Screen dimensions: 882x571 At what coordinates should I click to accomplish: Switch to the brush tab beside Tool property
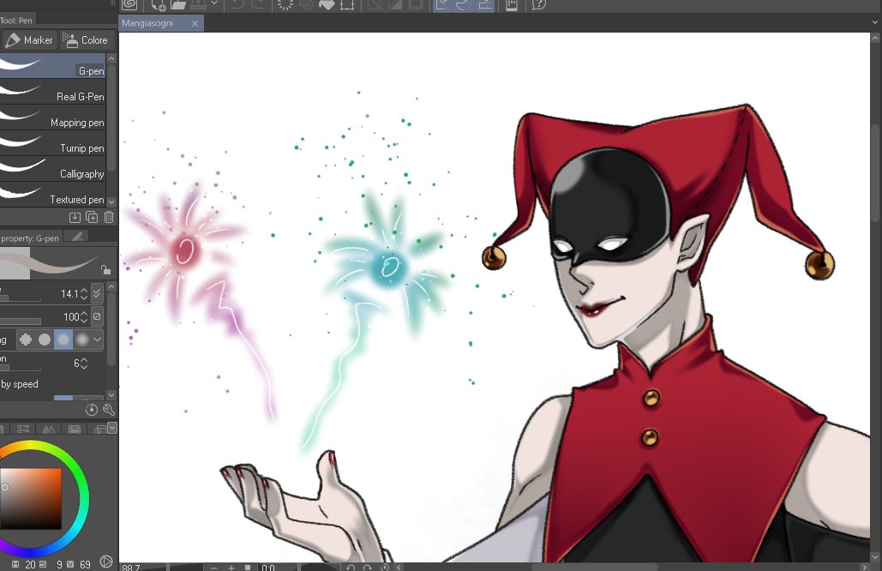click(x=77, y=237)
